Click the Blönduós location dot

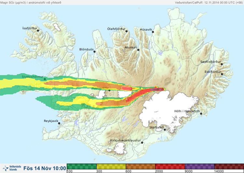(x=94, y=52)
